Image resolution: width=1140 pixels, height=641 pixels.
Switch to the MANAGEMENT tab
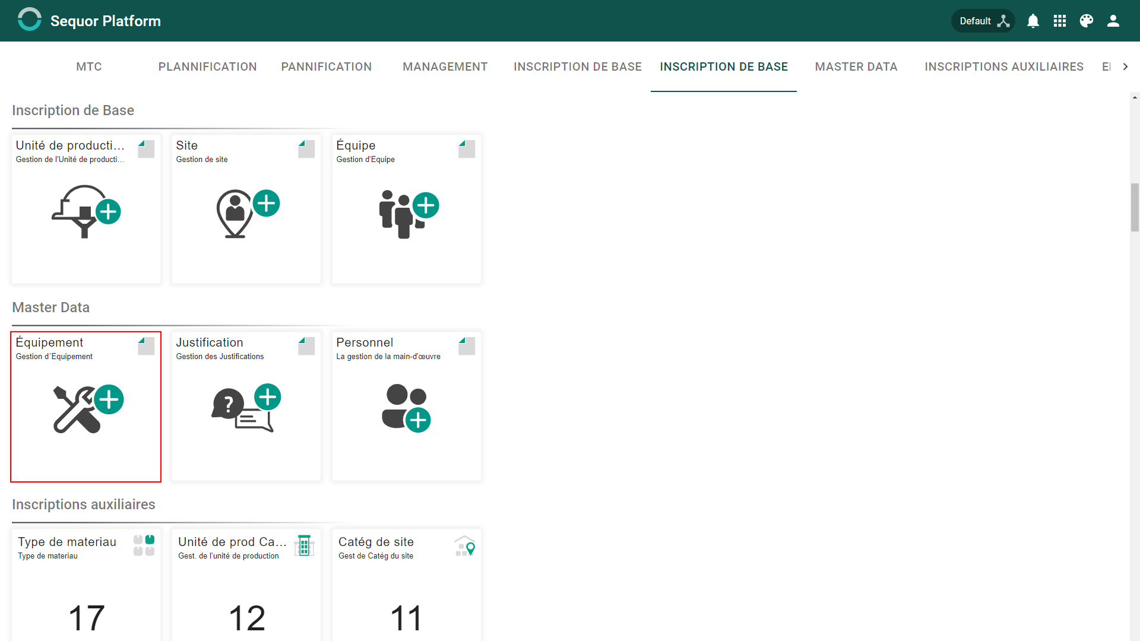[445, 66]
